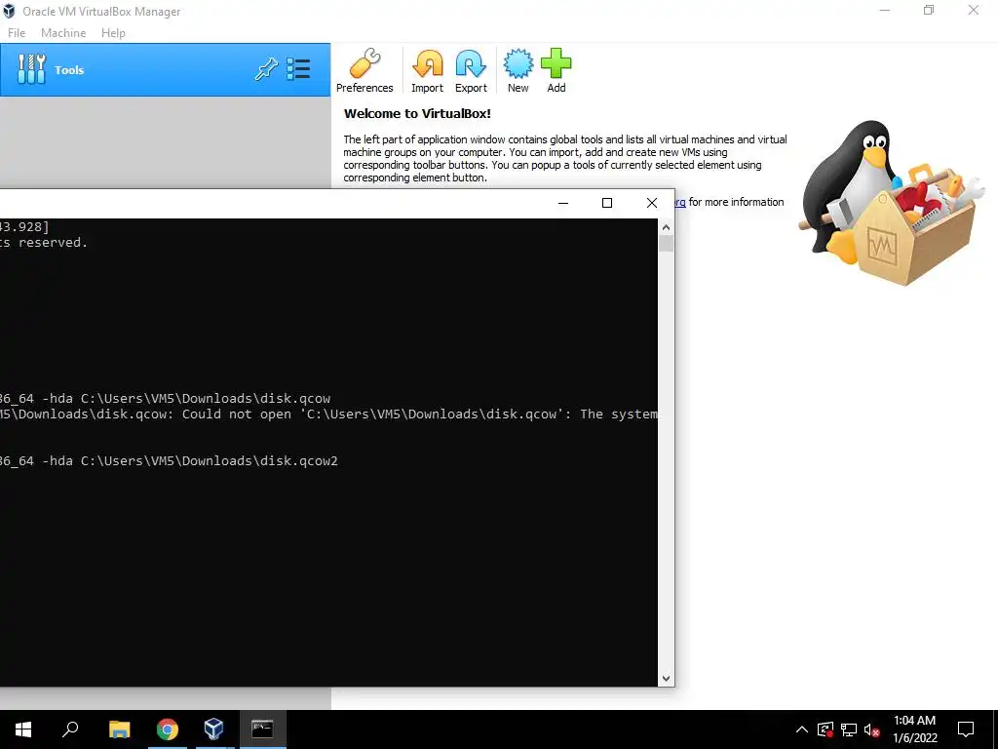Select the Tools item in left pane

click(x=165, y=70)
